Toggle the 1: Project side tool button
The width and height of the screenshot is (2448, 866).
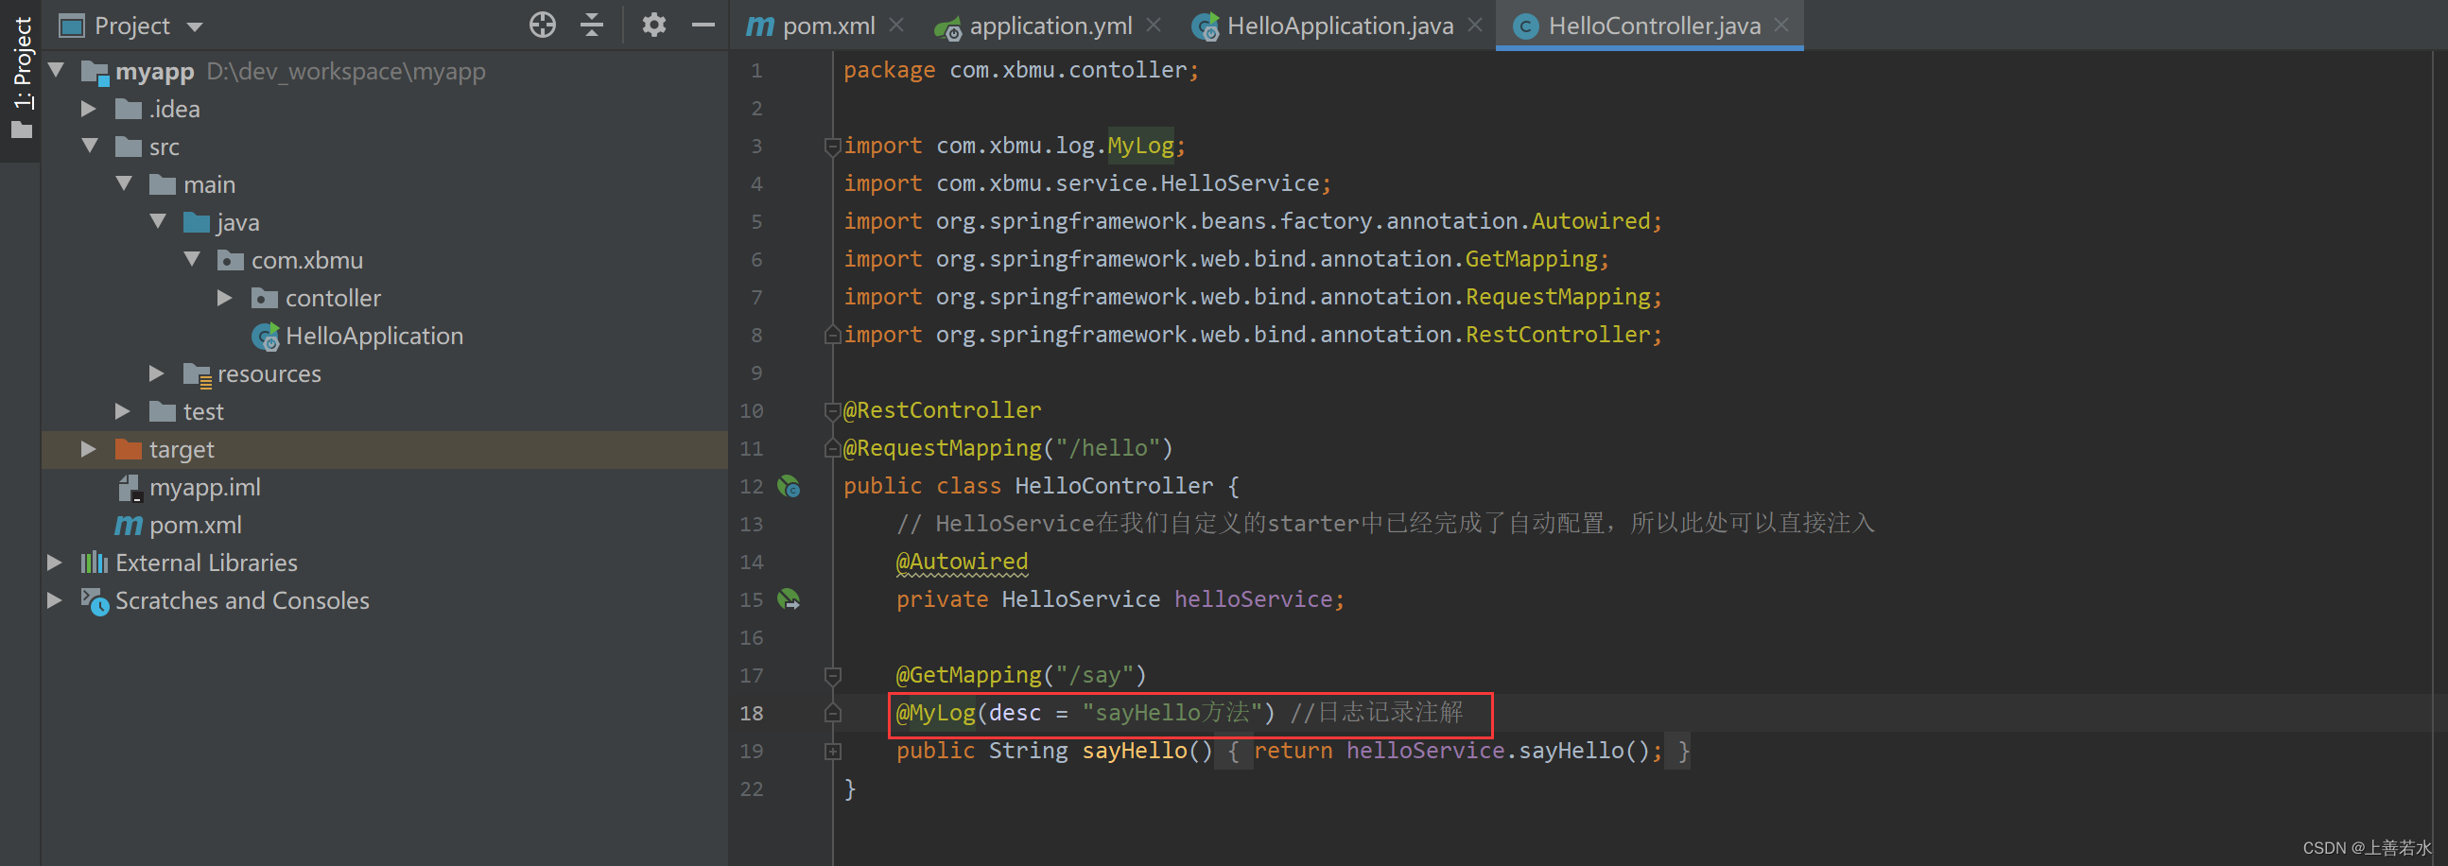coord(21,79)
